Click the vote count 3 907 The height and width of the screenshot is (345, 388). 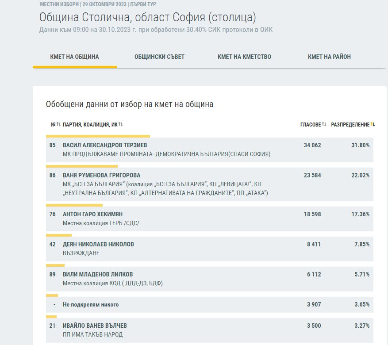[x=314, y=304]
